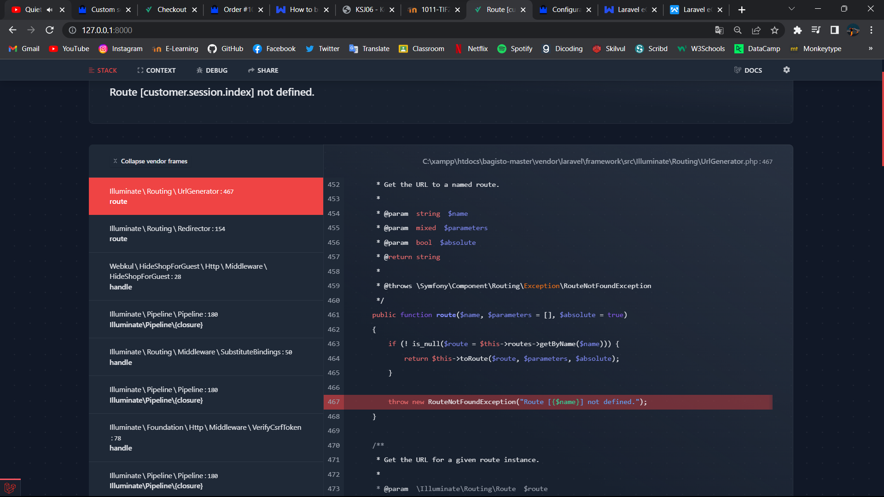Image resolution: width=884 pixels, height=497 pixels.
Task: View site information icon beside URL
Action: [72, 30]
